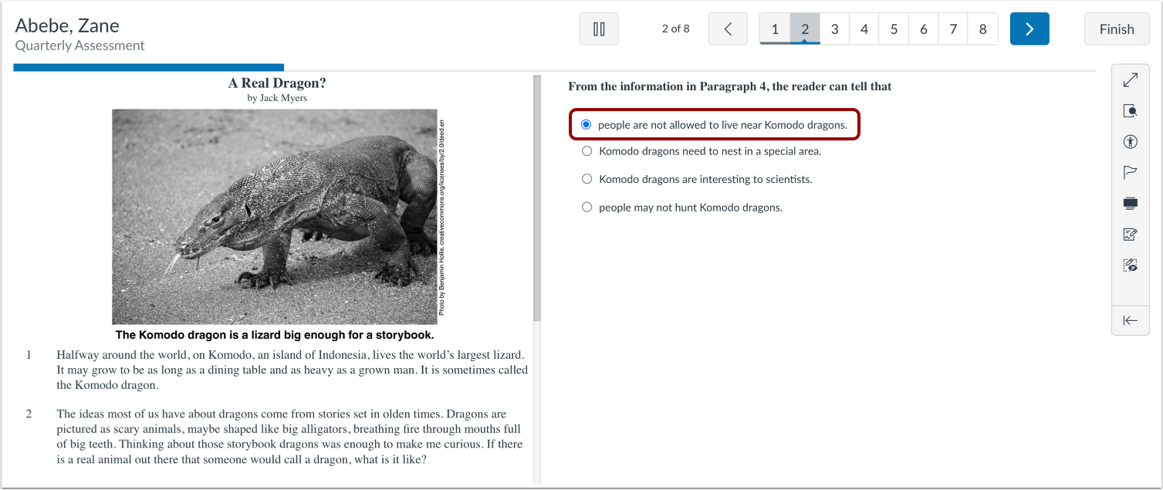Pause the assessment with the pause button
This screenshot has width=1163, height=490.
click(x=599, y=29)
